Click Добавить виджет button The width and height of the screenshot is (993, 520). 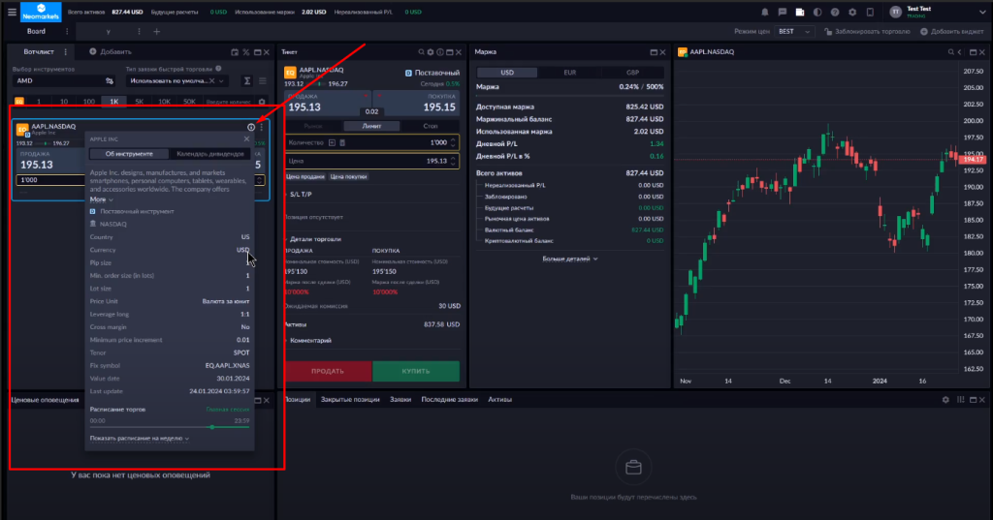click(952, 32)
